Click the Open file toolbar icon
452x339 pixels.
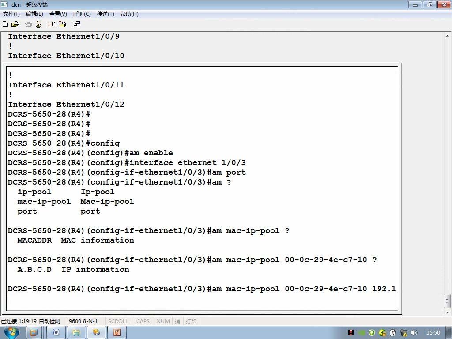[15, 25]
